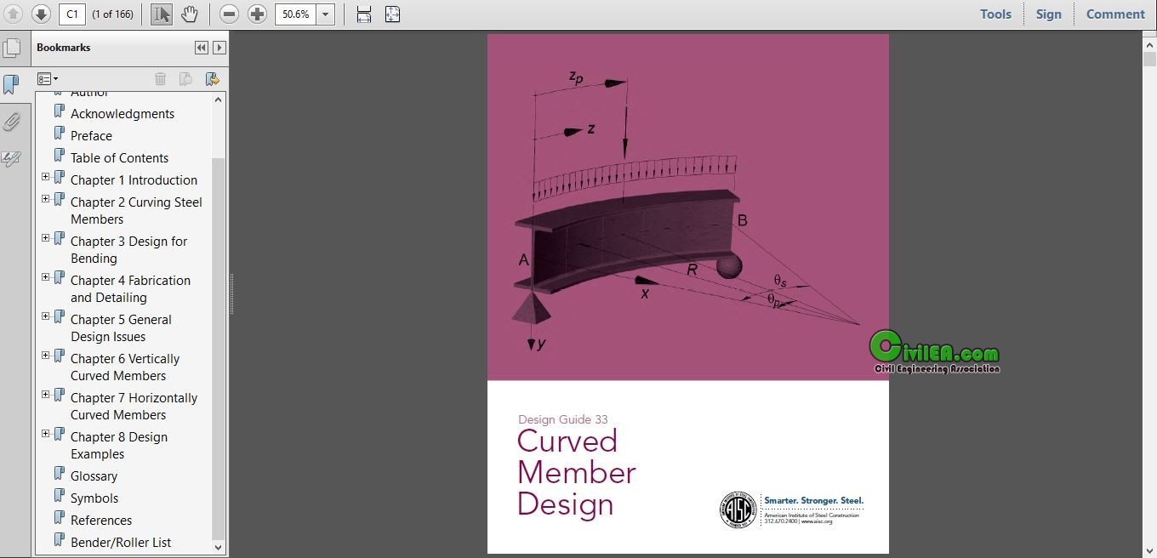Click the page count (1 of 166)
Viewport: 1157px width, 558px height.
(112, 14)
